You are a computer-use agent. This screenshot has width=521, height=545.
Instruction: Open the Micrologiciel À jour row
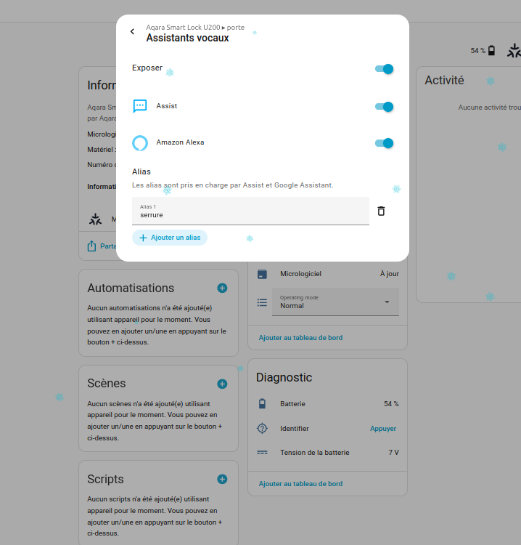328,274
